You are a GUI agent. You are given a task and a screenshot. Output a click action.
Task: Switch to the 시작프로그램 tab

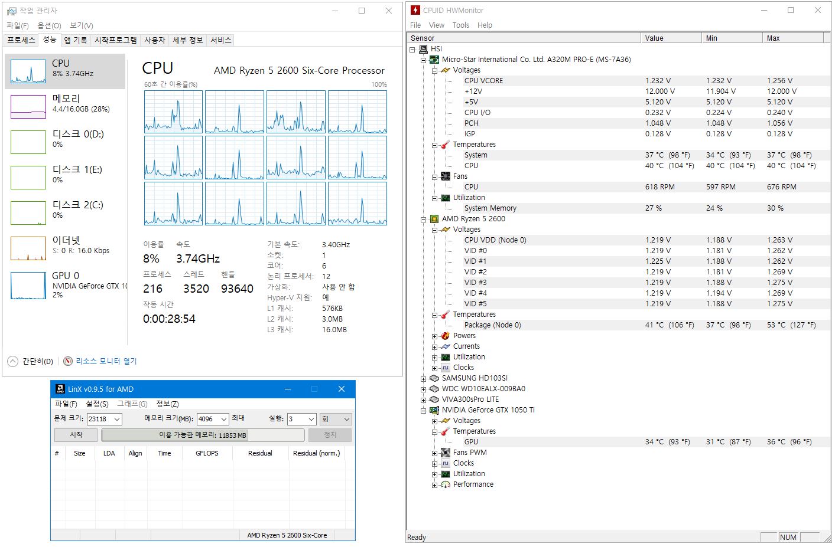pos(116,40)
